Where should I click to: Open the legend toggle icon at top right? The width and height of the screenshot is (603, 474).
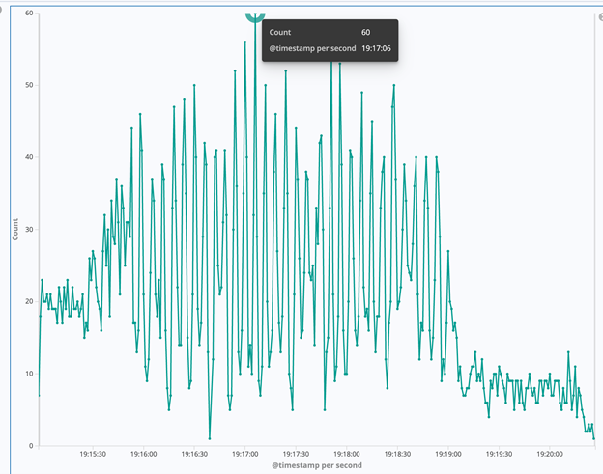tap(599, 16)
